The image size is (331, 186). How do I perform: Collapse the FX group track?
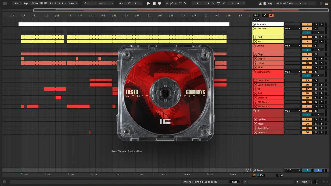coord(254,111)
